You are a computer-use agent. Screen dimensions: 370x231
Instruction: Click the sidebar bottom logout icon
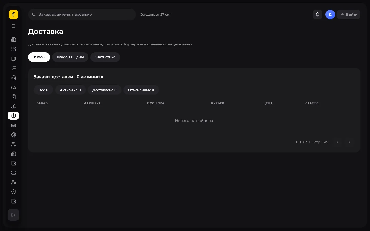(14, 215)
